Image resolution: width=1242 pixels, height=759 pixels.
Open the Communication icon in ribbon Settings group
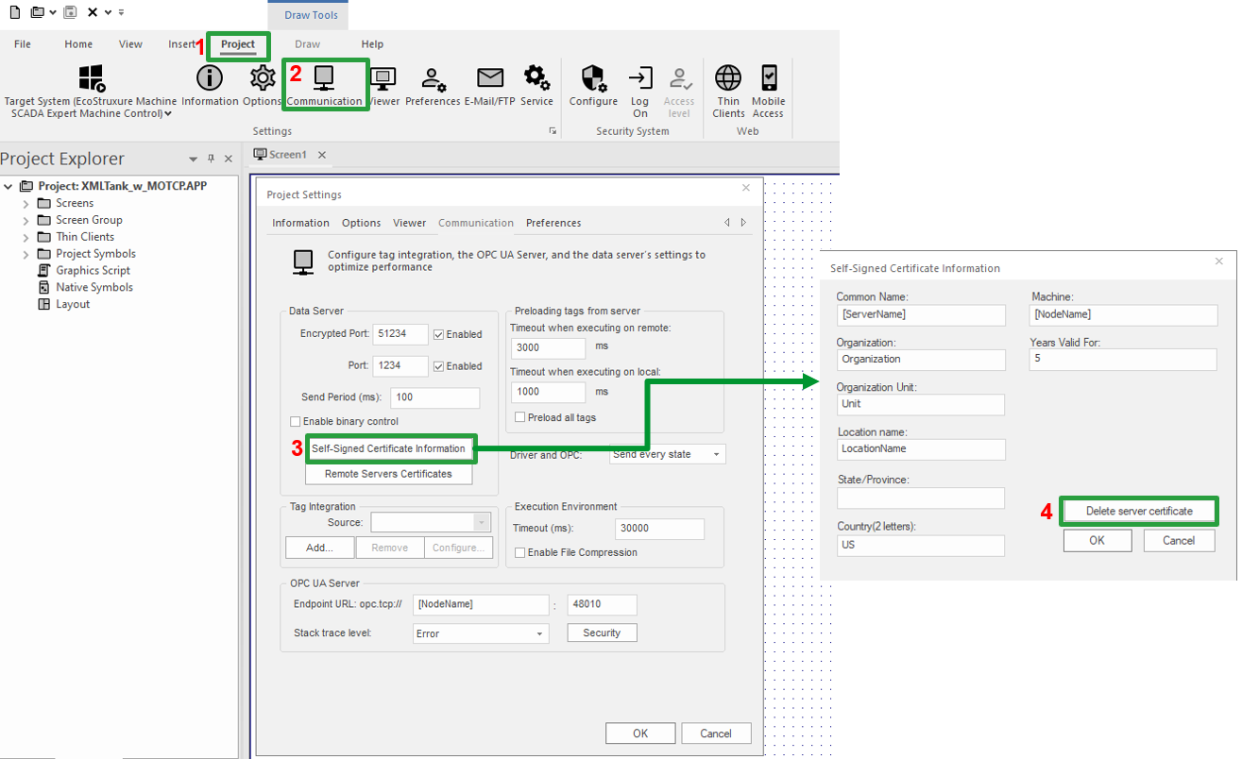324,77
